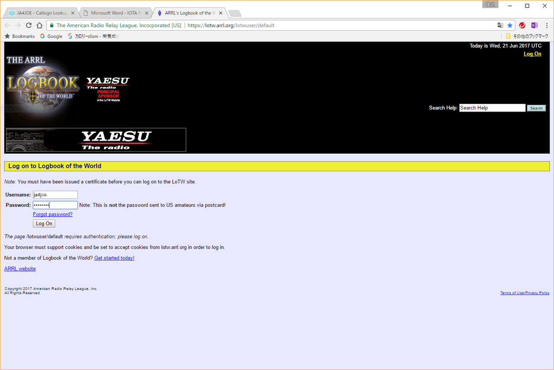Focus the Password field
Screen dimensions: 554x370
tap(55, 205)
